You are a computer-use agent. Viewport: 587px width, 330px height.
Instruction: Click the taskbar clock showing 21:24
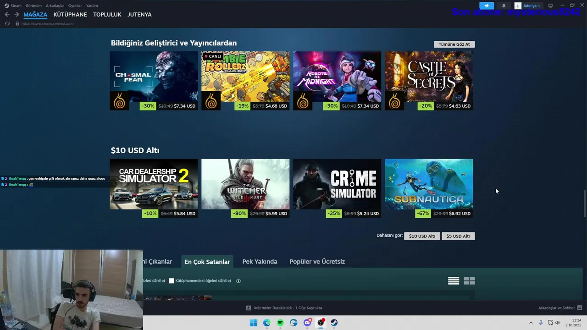click(573, 323)
